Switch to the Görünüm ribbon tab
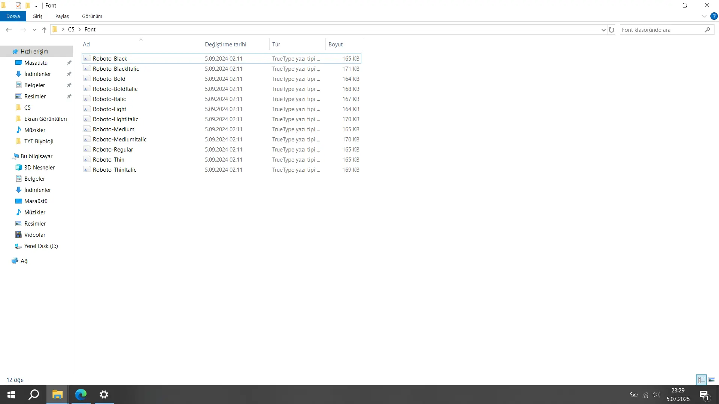Screen dimensions: 719x404 (92, 16)
